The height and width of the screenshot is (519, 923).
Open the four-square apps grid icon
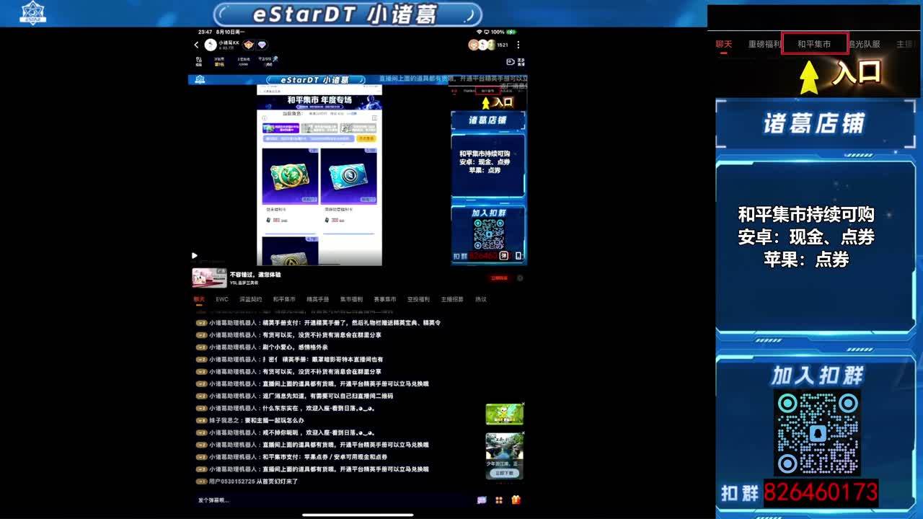499,500
